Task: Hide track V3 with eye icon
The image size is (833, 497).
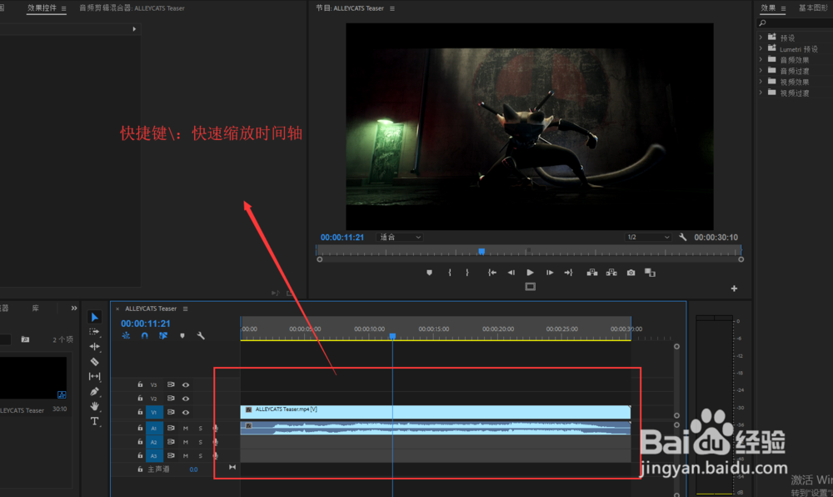Action: pos(186,385)
